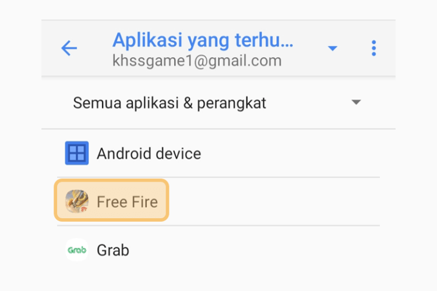Go back using the blue arrow

[69, 48]
